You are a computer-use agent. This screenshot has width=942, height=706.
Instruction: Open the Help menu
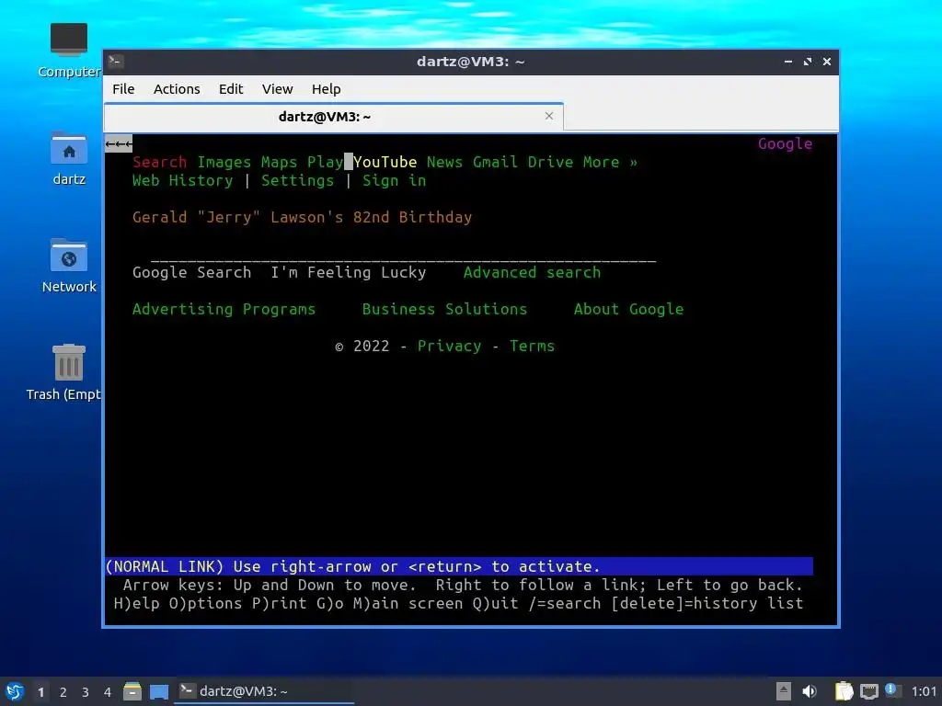[x=327, y=89]
